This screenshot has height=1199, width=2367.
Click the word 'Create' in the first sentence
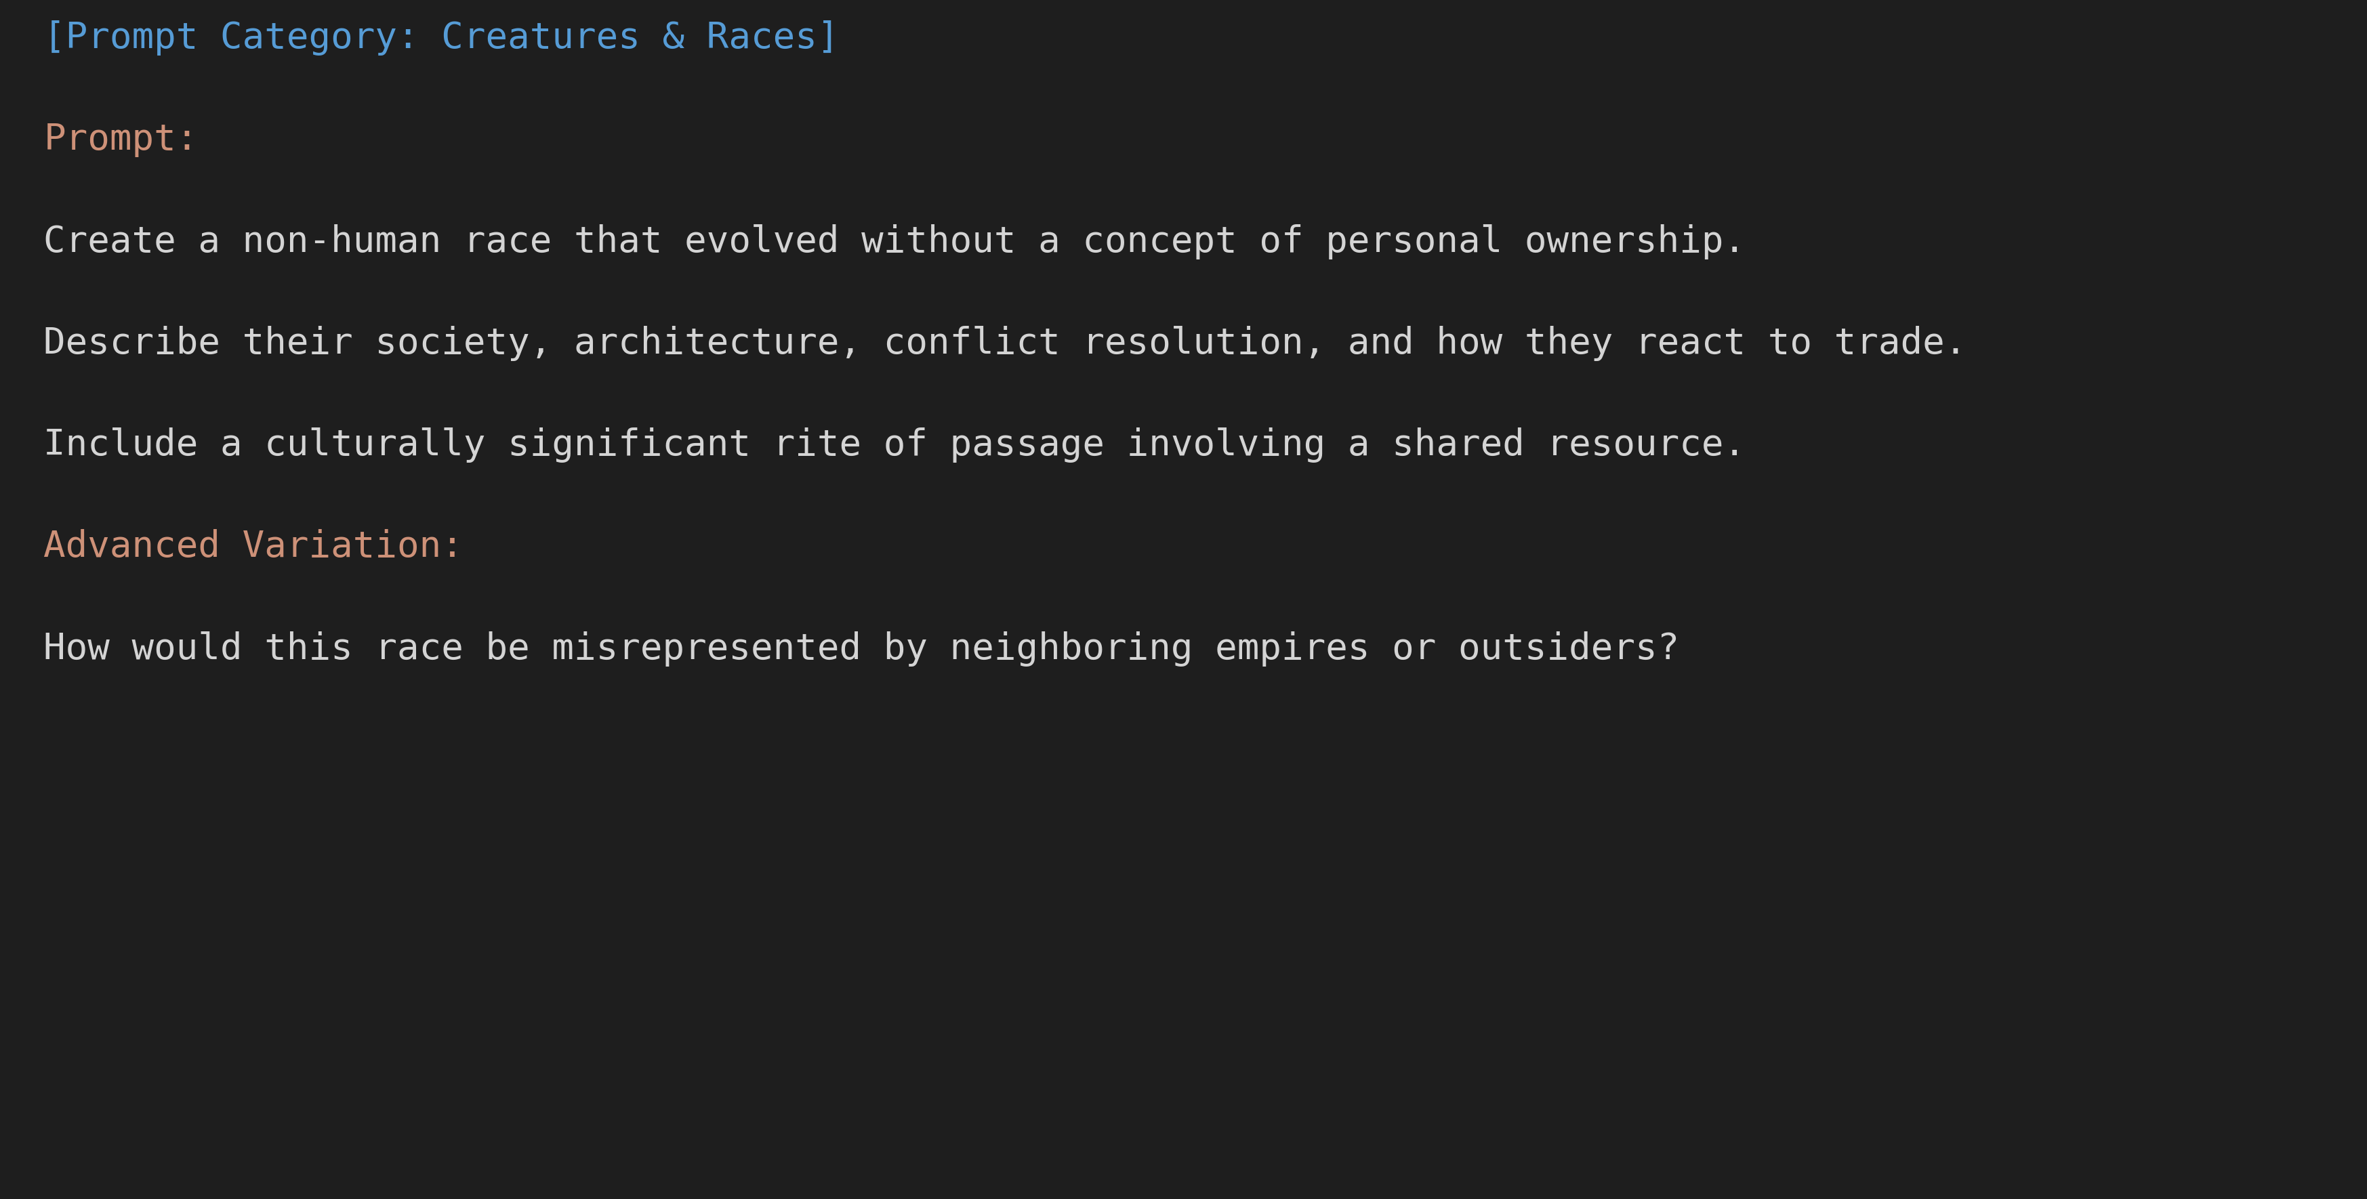click(110, 240)
